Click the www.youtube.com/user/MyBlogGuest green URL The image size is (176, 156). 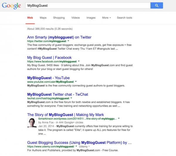click(x=50, y=82)
